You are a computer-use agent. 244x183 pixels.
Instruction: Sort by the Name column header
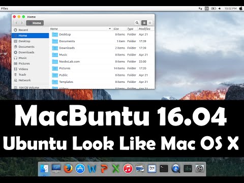[x=81, y=29]
